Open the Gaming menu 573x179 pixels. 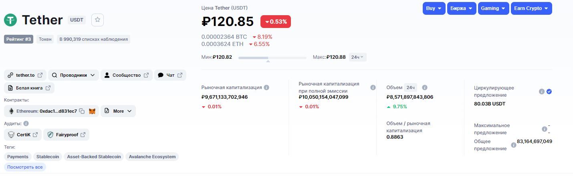pos(493,8)
